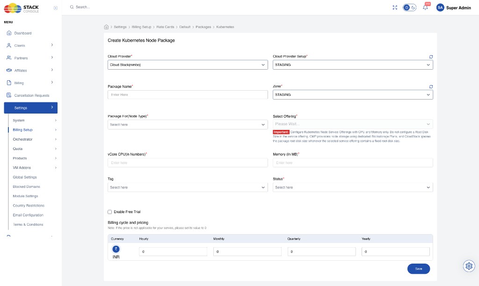This screenshot has height=286, width=479.
Task: Enable the Free Trial checkbox
Action: point(109,212)
